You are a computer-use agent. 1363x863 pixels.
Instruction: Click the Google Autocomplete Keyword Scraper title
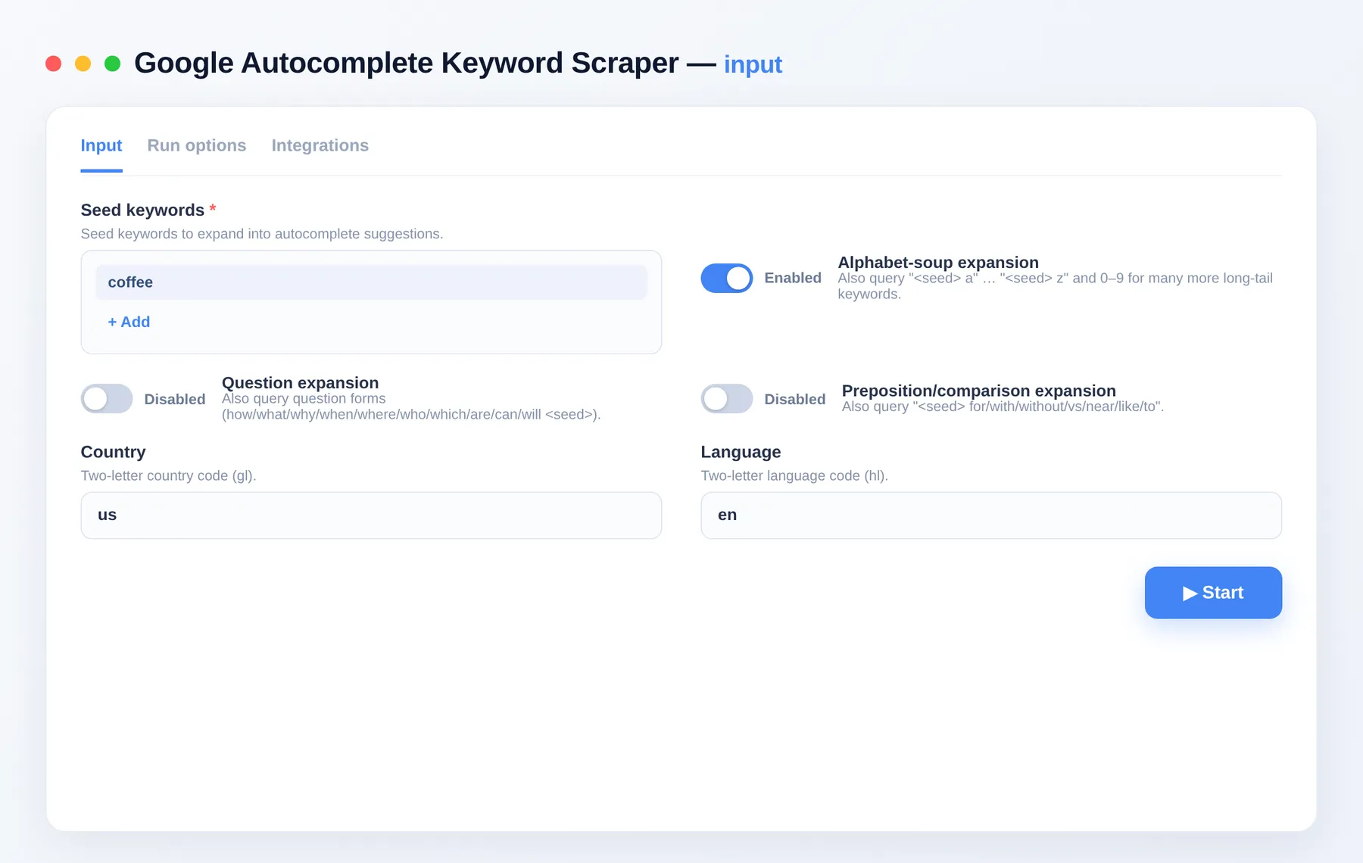(x=407, y=63)
